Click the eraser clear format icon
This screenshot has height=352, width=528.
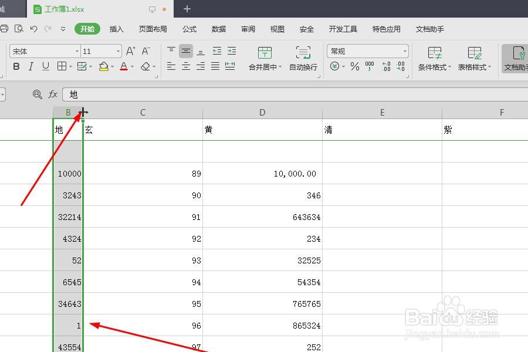coord(145,66)
